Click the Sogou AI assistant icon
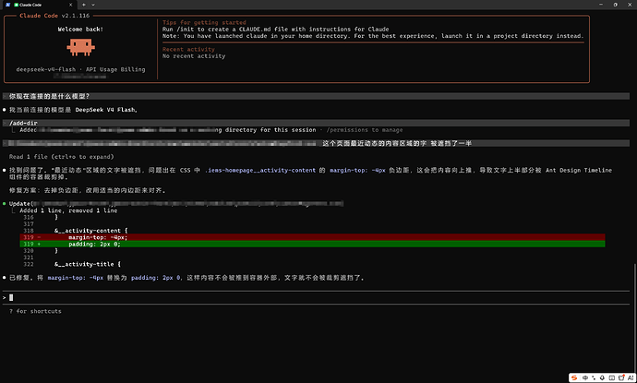637x383 pixels. [x=631, y=377]
